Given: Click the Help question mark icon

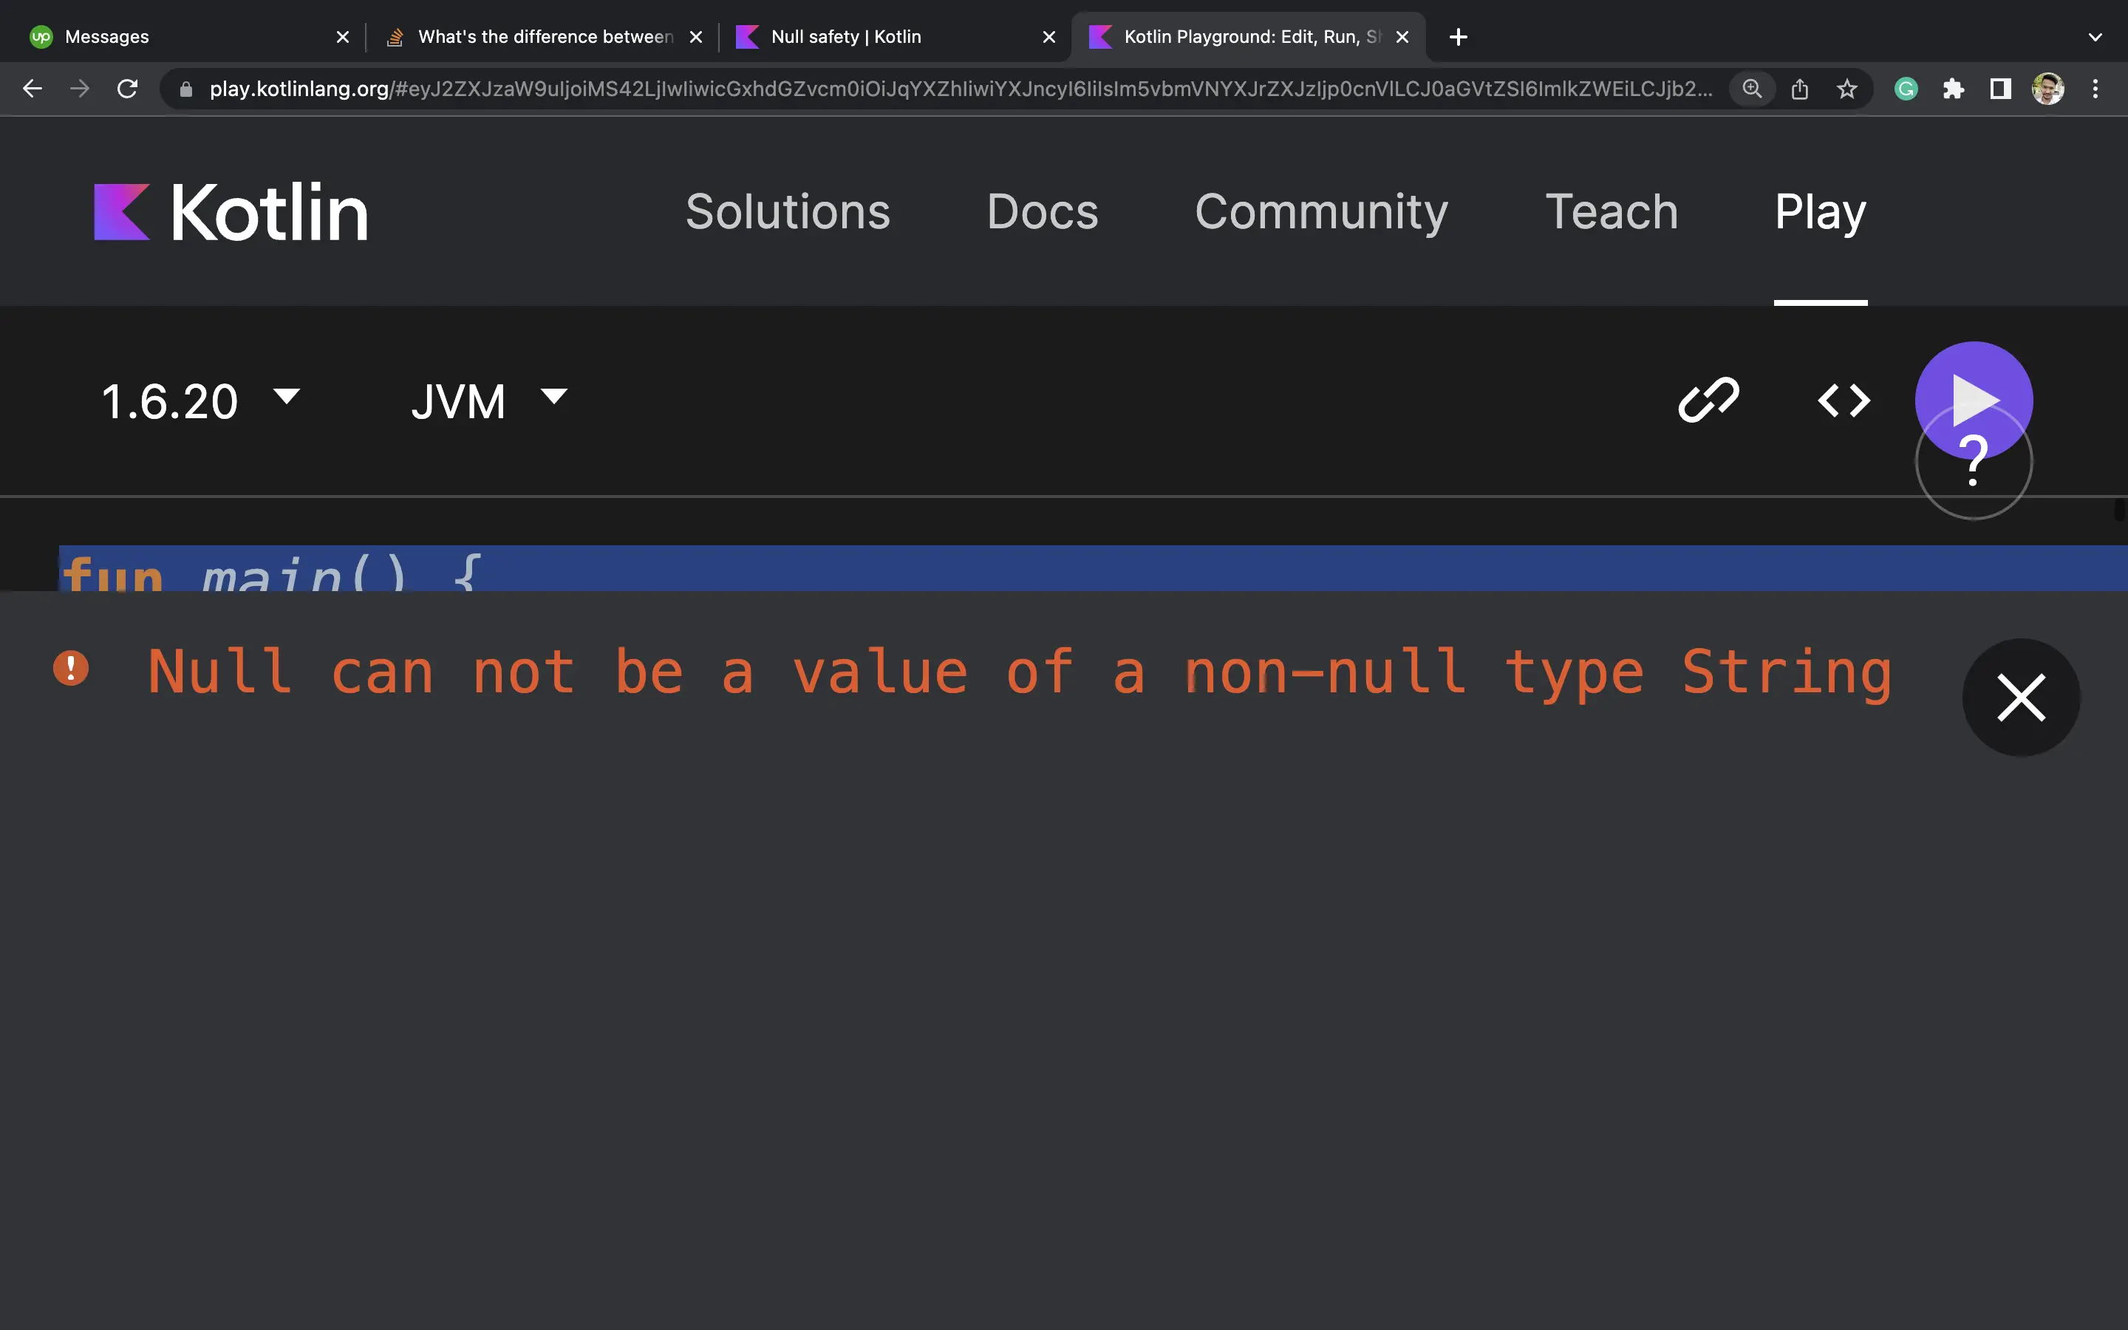Looking at the screenshot, I should click(x=1974, y=458).
